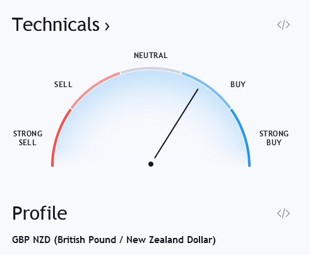Click the chevron arrow beside Technicals

(x=107, y=27)
